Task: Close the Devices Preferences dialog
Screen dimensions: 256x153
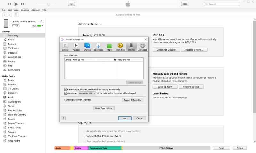Action: [146, 40]
